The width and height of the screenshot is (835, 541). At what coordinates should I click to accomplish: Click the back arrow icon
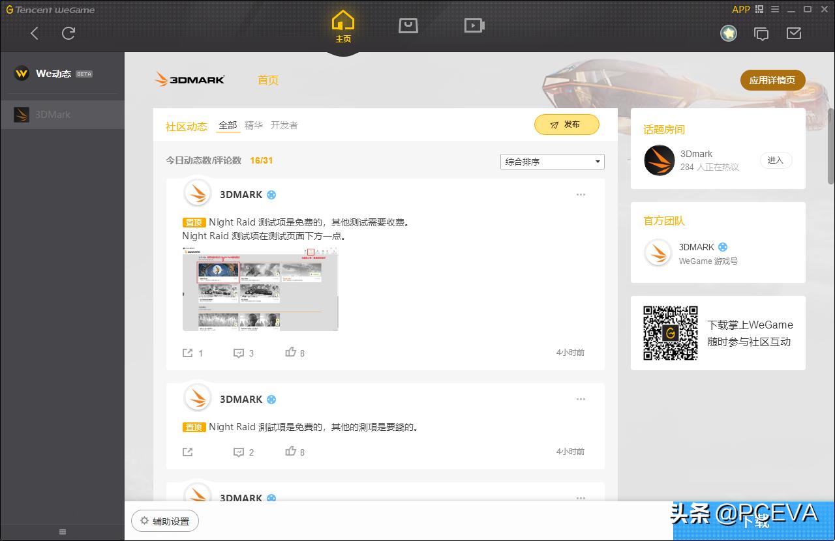(x=34, y=33)
